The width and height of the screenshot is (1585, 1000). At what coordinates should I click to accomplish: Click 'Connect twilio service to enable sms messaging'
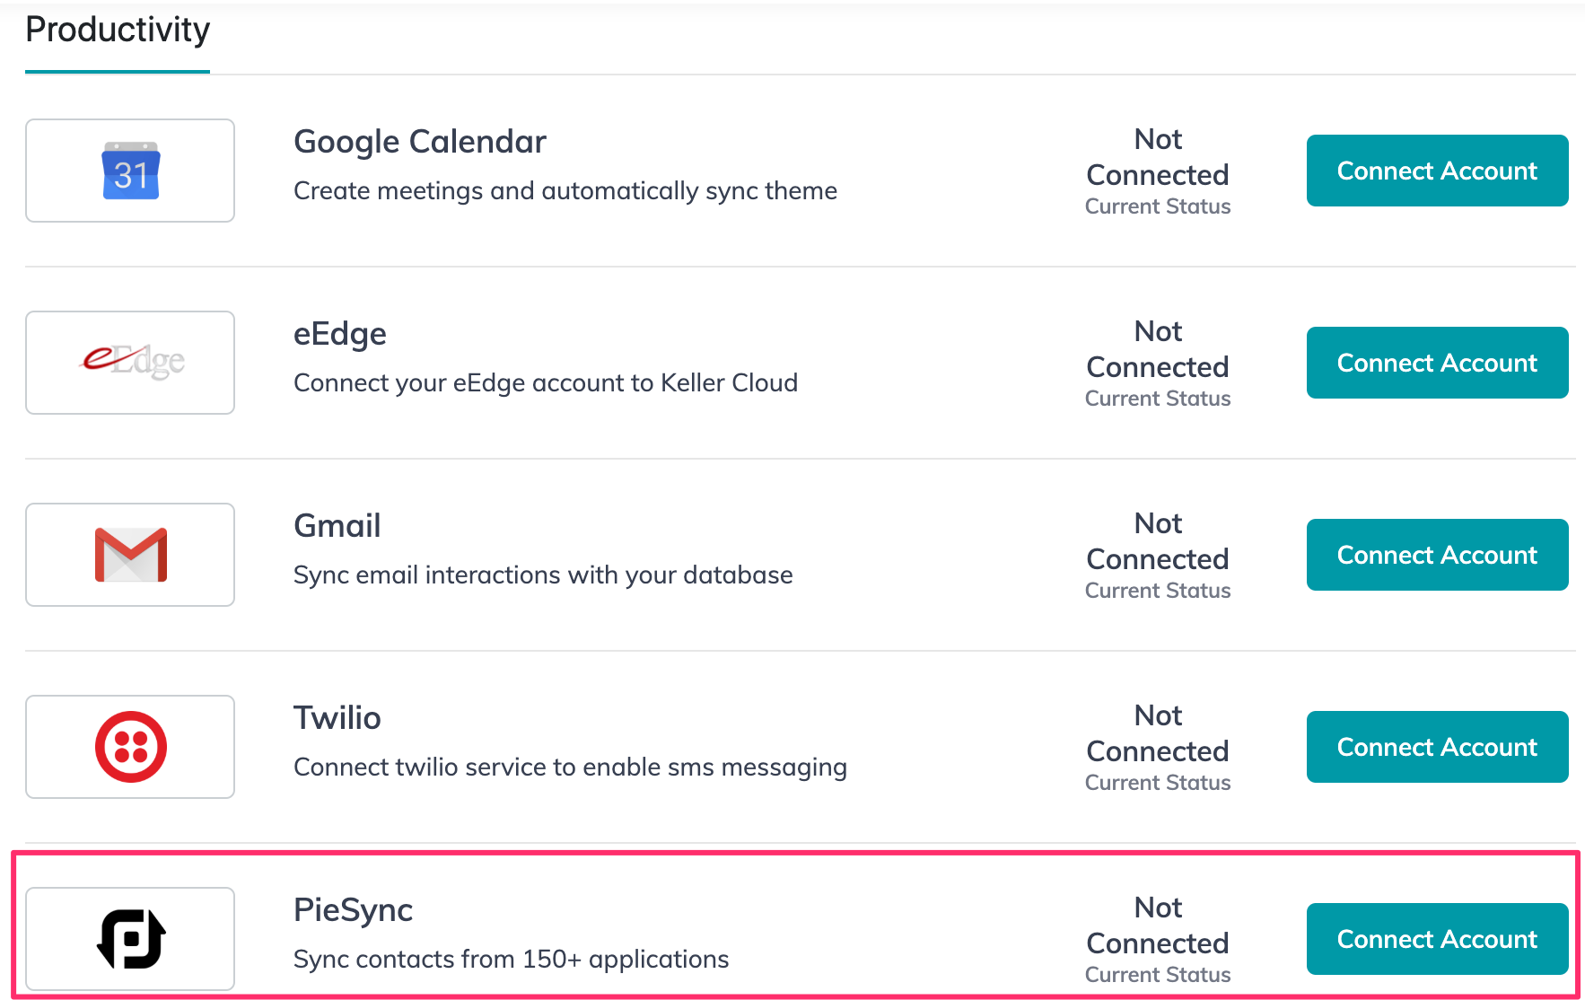click(570, 768)
